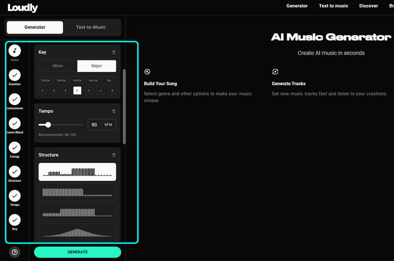Open the help question mark icon
Image resolution: width=394 pixels, height=261 pixels.
(x=15, y=252)
